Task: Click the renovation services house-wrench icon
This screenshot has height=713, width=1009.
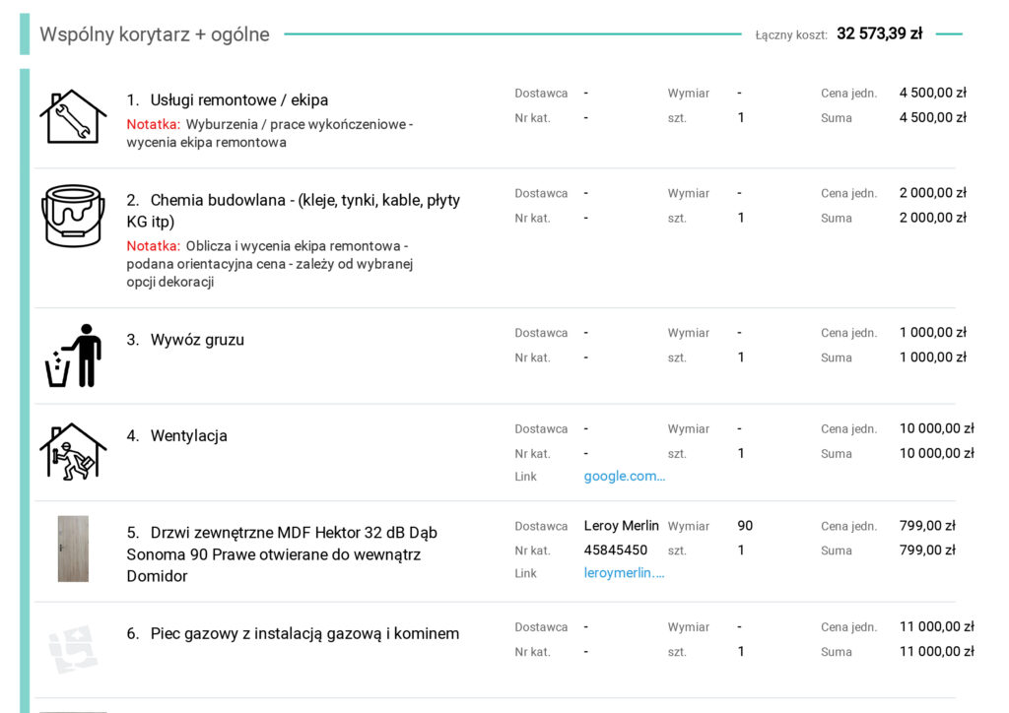Action: coord(73,116)
